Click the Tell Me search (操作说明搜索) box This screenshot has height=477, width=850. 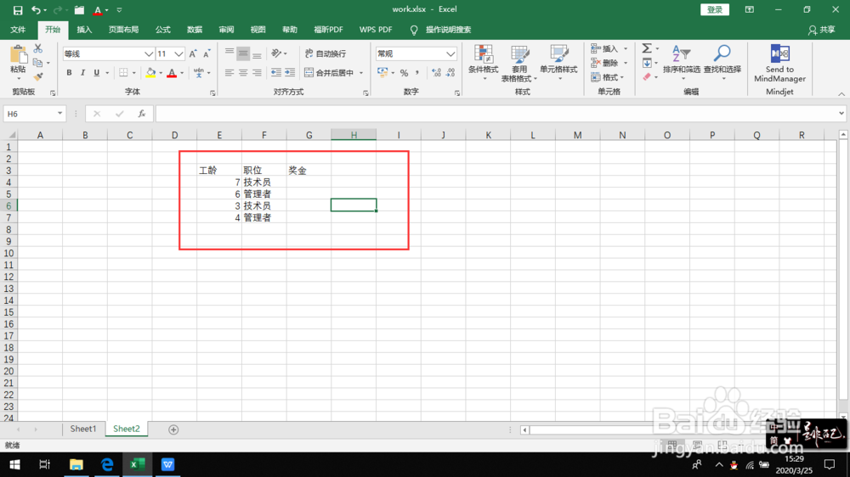448,30
